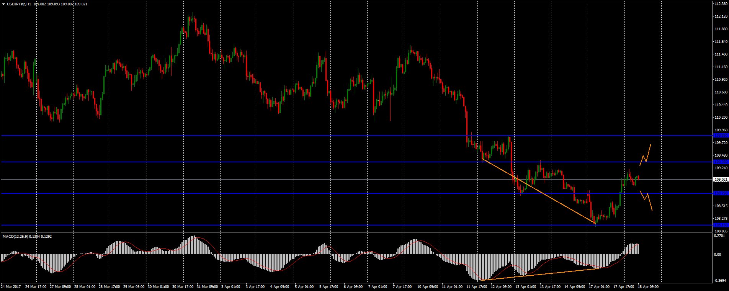
Task: Click price scale value 109.480
Action: [x=721, y=155]
